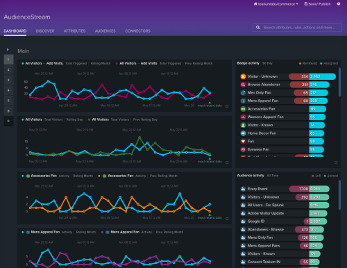The width and height of the screenshot is (347, 268).
Task: Click gear icon below Badge activity panel
Action: tap(336, 162)
